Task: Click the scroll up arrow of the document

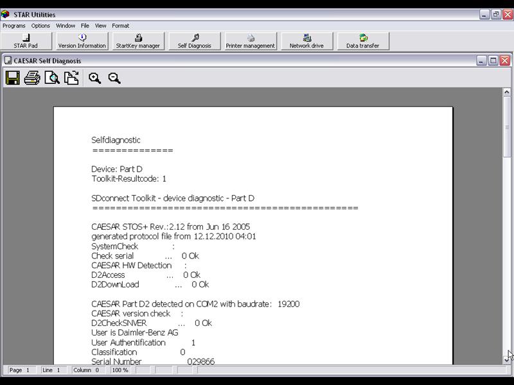Action: point(507,92)
